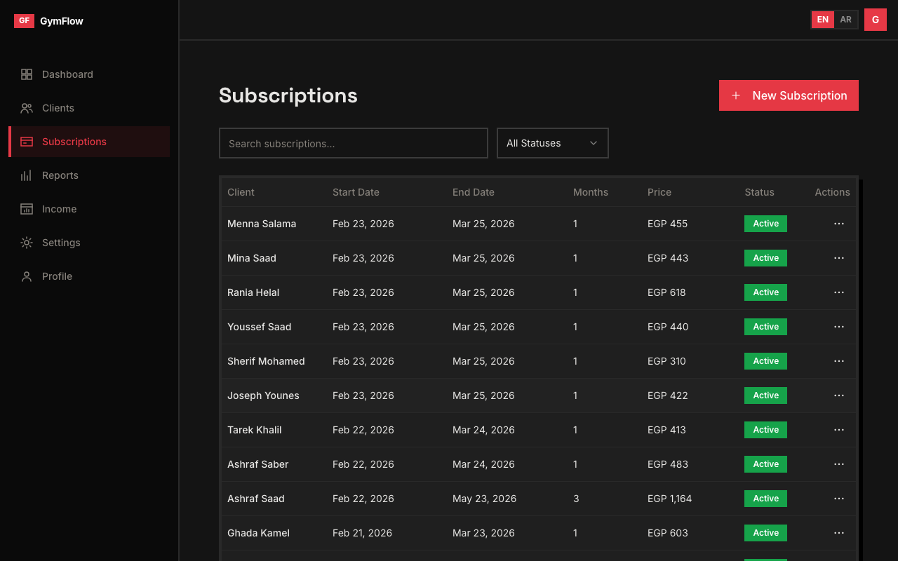Switch language to AR
This screenshot has width=898, height=561.
pos(845,20)
